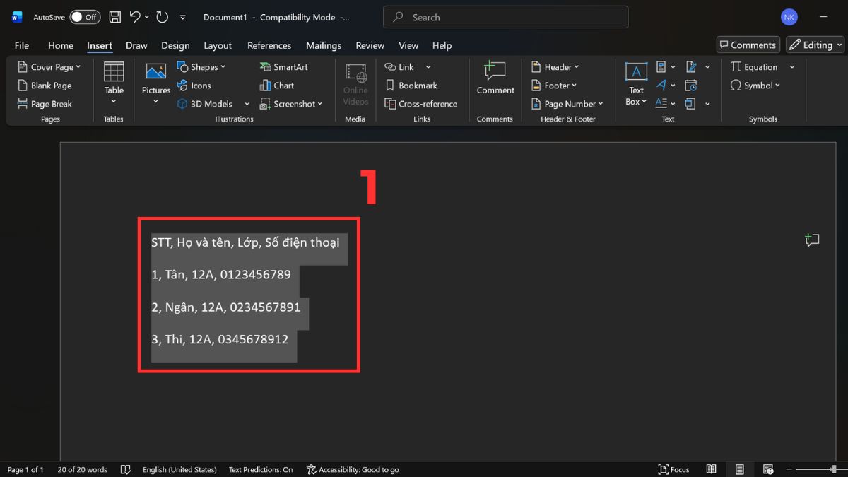Toggle the AutoSave switch
This screenshot has height=477, width=848.
pyautogui.click(x=85, y=17)
